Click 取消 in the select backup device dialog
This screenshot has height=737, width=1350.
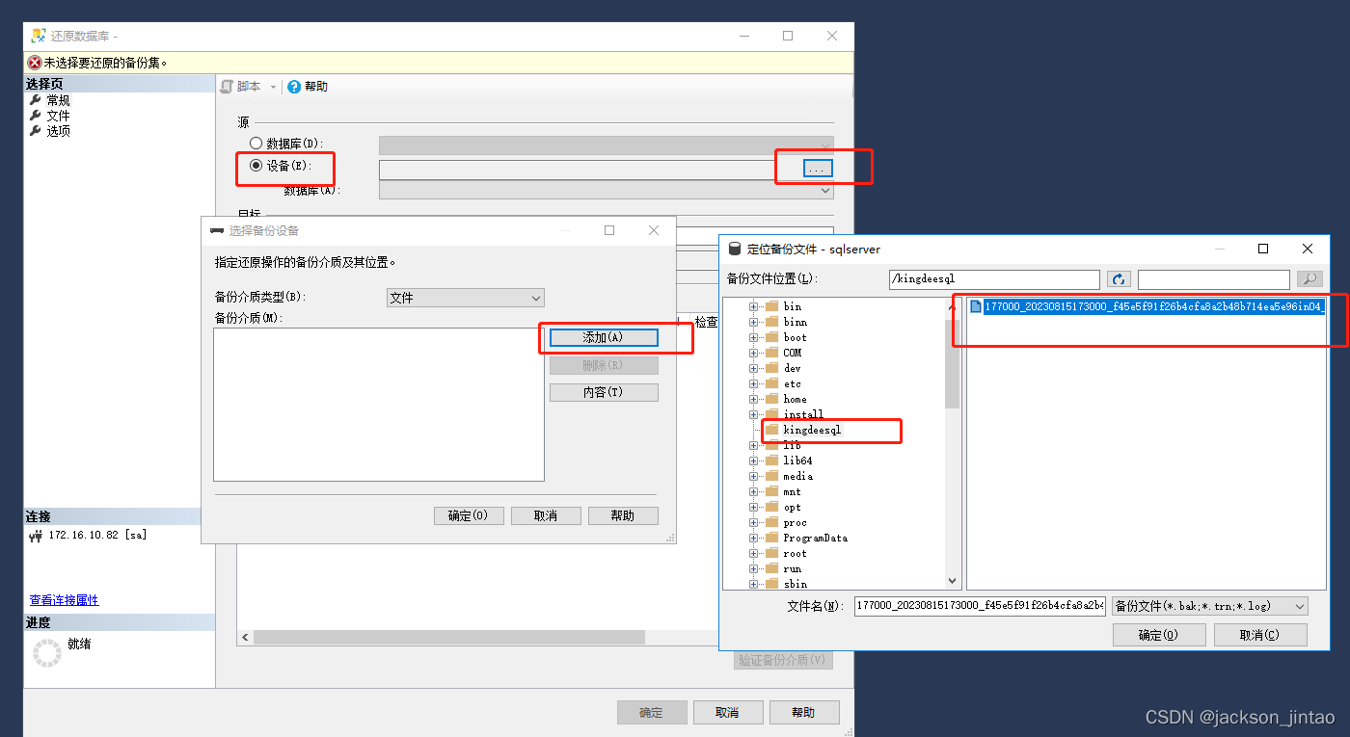click(x=546, y=515)
